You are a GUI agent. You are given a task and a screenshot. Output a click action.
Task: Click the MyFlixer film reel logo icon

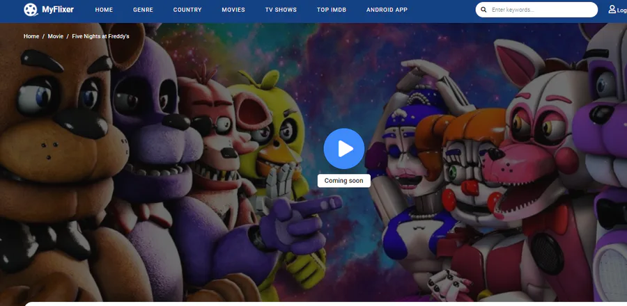pyautogui.click(x=31, y=10)
